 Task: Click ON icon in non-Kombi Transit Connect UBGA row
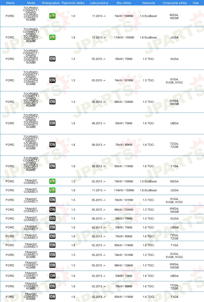[52, 227]
